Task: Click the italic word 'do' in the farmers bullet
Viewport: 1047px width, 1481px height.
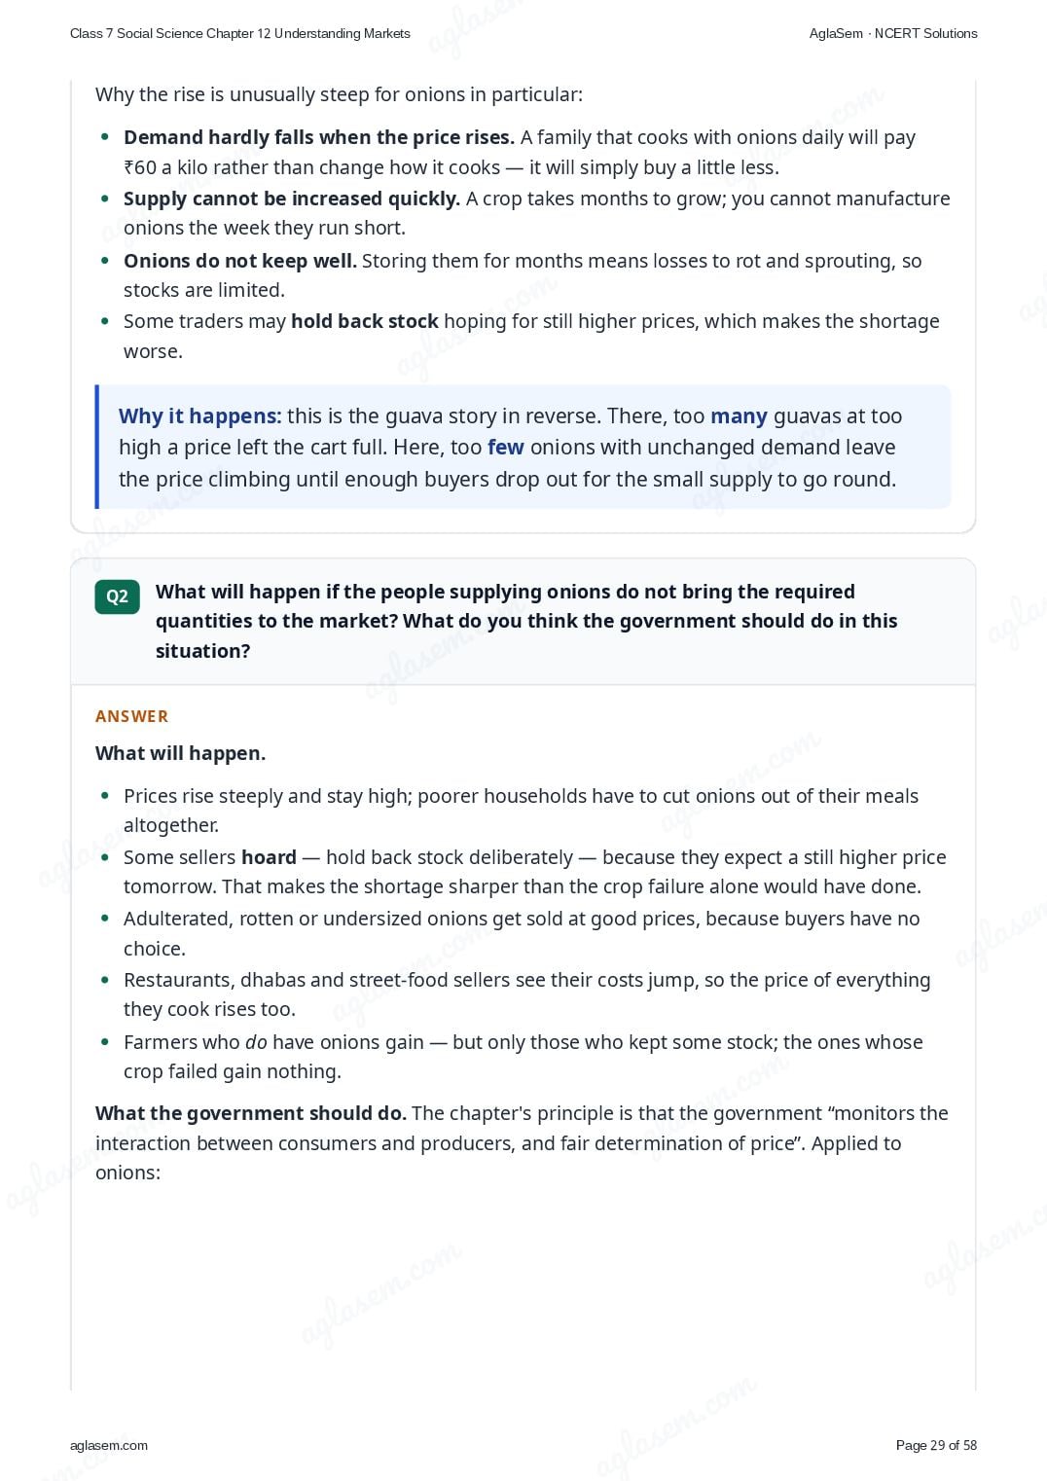Action: point(256,1042)
